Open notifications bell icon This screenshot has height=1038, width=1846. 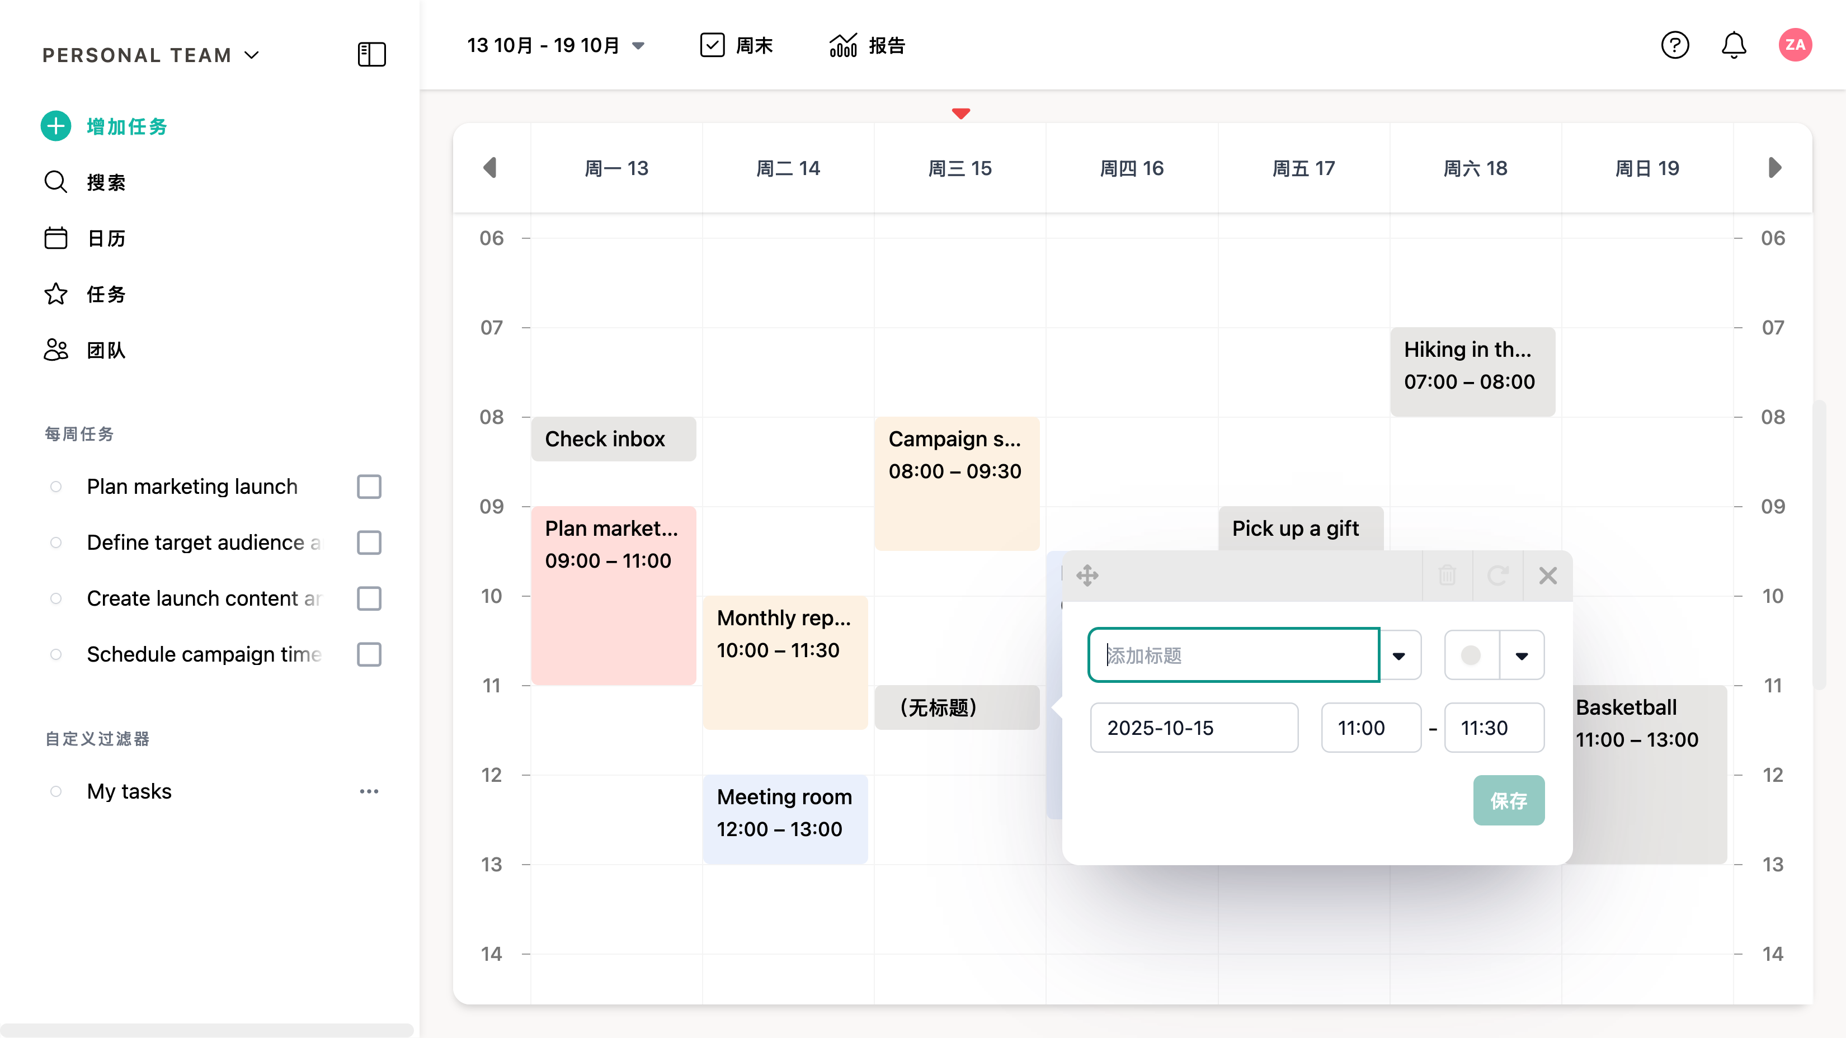click(x=1734, y=45)
